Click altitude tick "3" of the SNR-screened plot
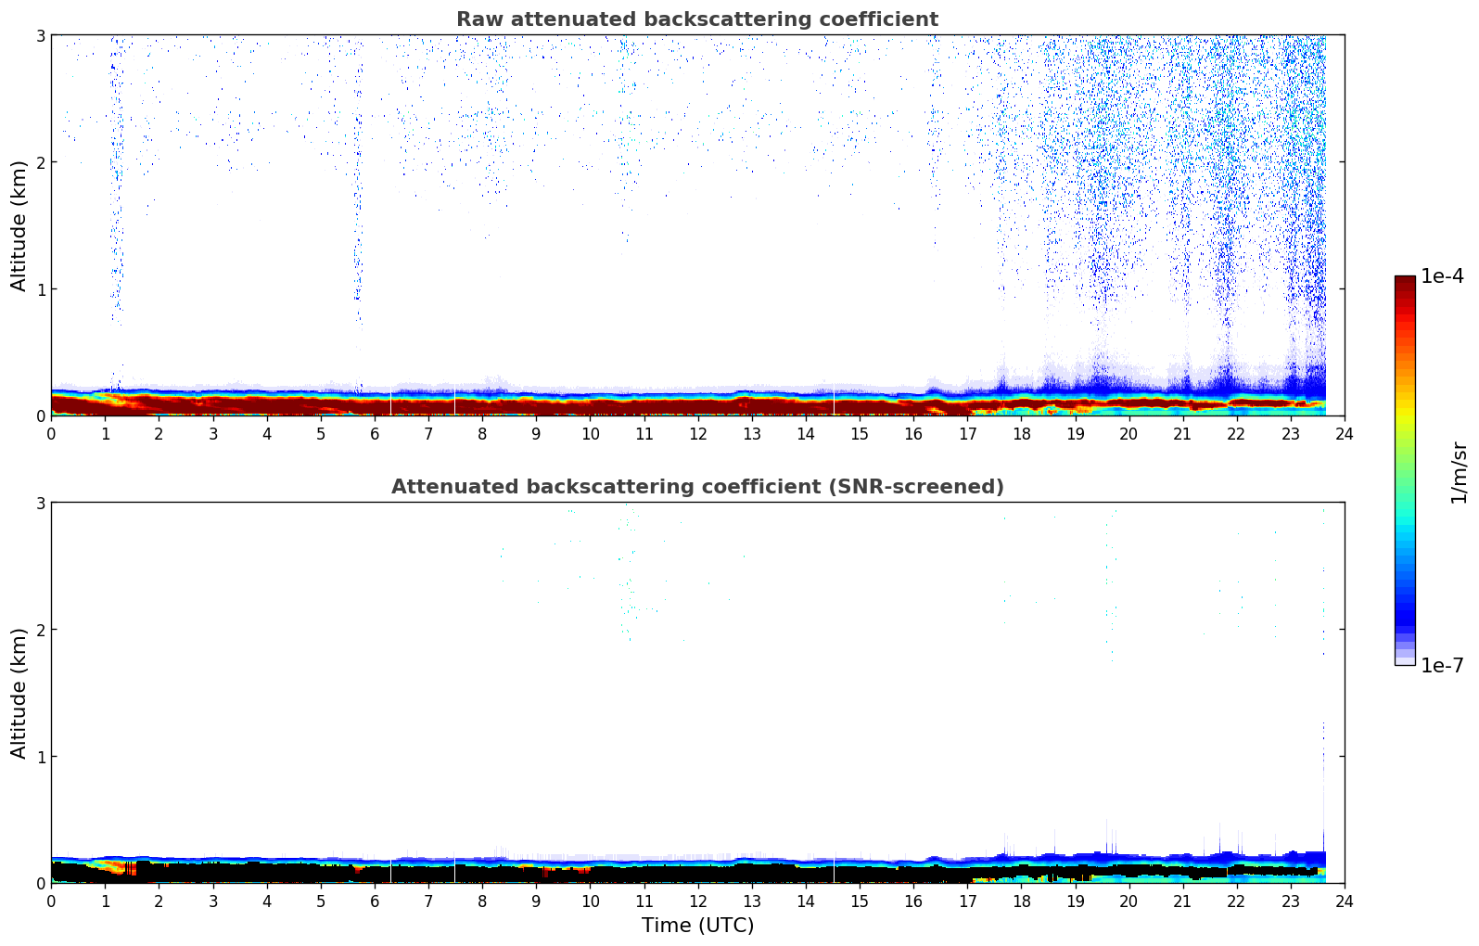Screen dimensions: 1479x946 tap(40, 503)
